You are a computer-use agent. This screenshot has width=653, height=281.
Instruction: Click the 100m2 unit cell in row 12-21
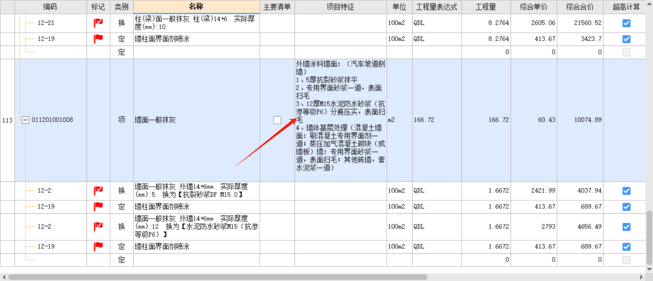tap(399, 23)
